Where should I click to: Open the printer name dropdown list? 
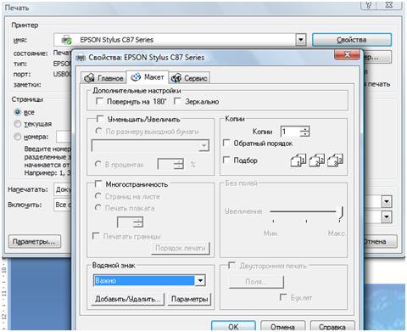301,40
